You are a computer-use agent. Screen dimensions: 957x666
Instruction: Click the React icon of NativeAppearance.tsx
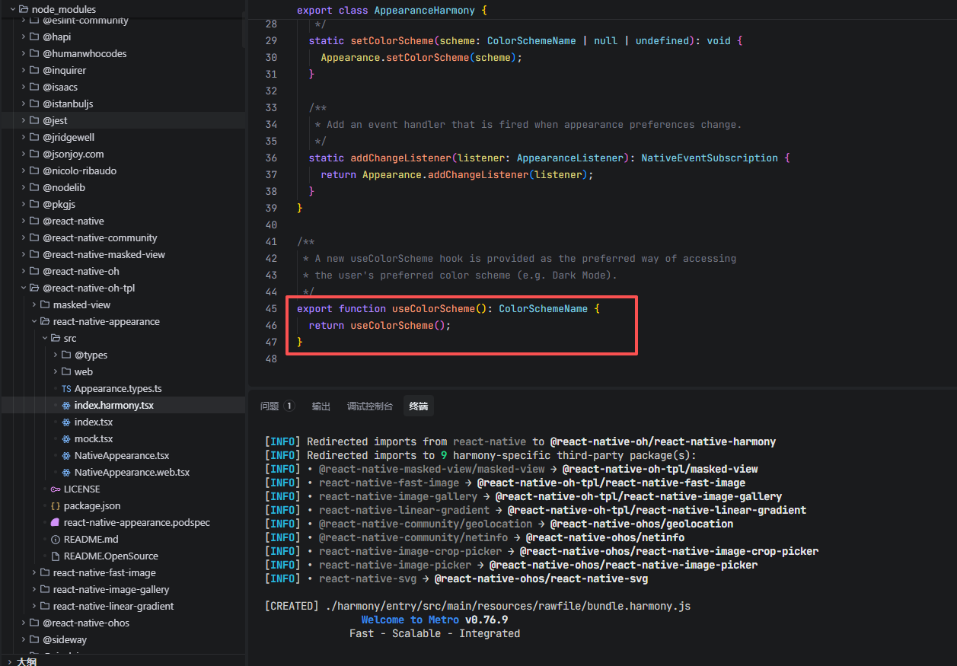(66, 455)
